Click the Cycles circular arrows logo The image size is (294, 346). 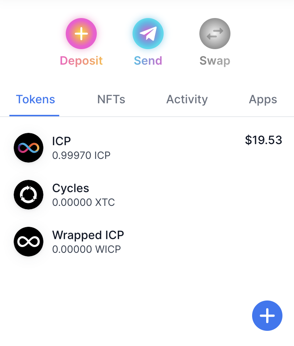(29, 195)
